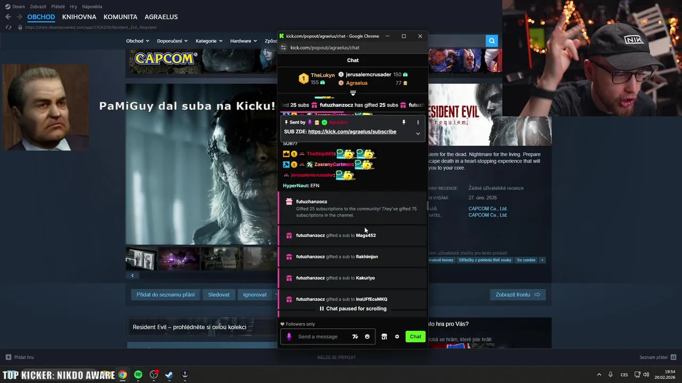Screen dimensions: 682x383
Task: Click the Ignorovat button
Action: [x=255, y=295]
